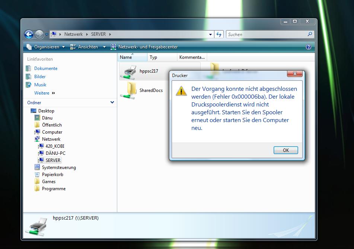Image resolution: width=354 pixels, height=249 pixels.
Task: Open the help question mark icon
Action: click(x=308, y=47)
